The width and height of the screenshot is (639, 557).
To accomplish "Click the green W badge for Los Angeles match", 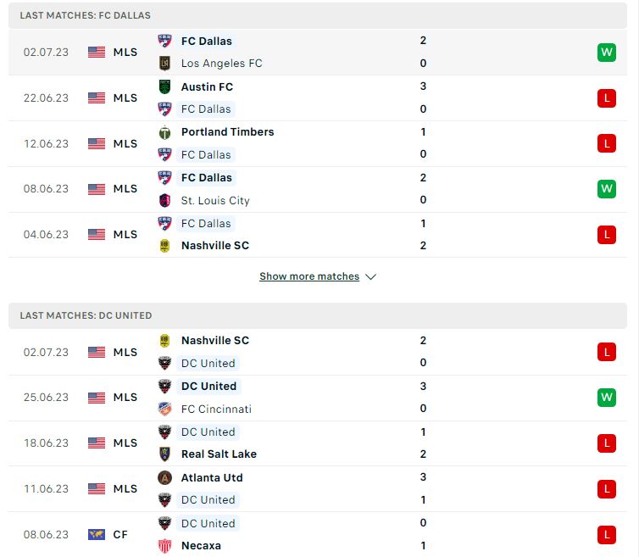I will [x=607, y=53].
